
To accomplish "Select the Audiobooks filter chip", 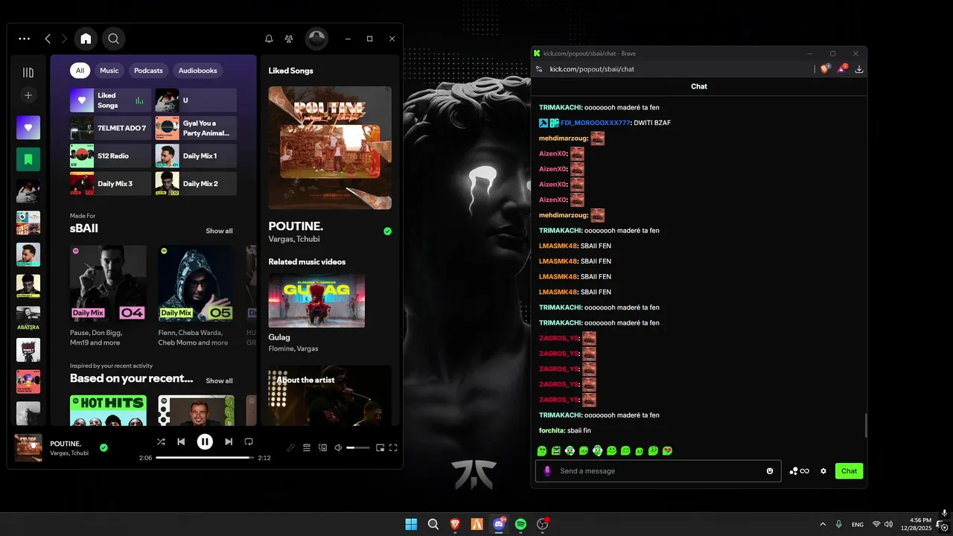I will pyautogui.click(x=198, y=71).
